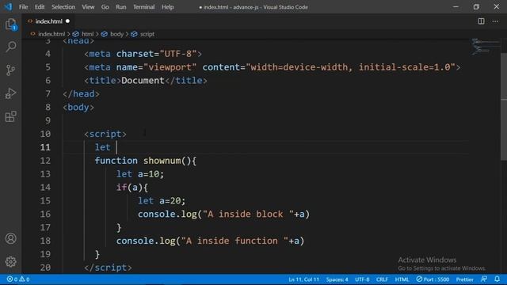Image resolution: width=507 pixels, height=285 pixels.
Task: Click unsaved dot on index.html tab
Action: pyautogui.click(x=67, y=21)
